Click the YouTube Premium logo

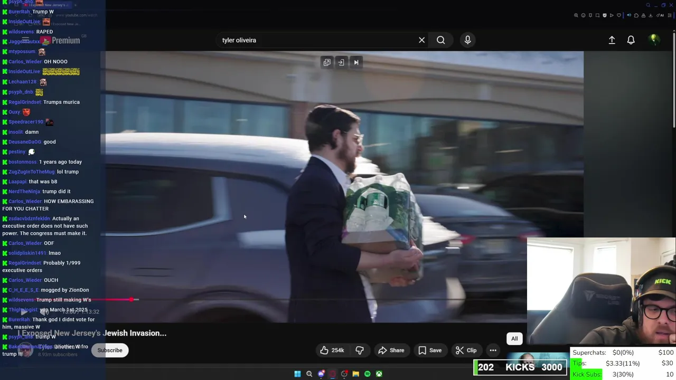pyautogui.click(x=59, y=41)
